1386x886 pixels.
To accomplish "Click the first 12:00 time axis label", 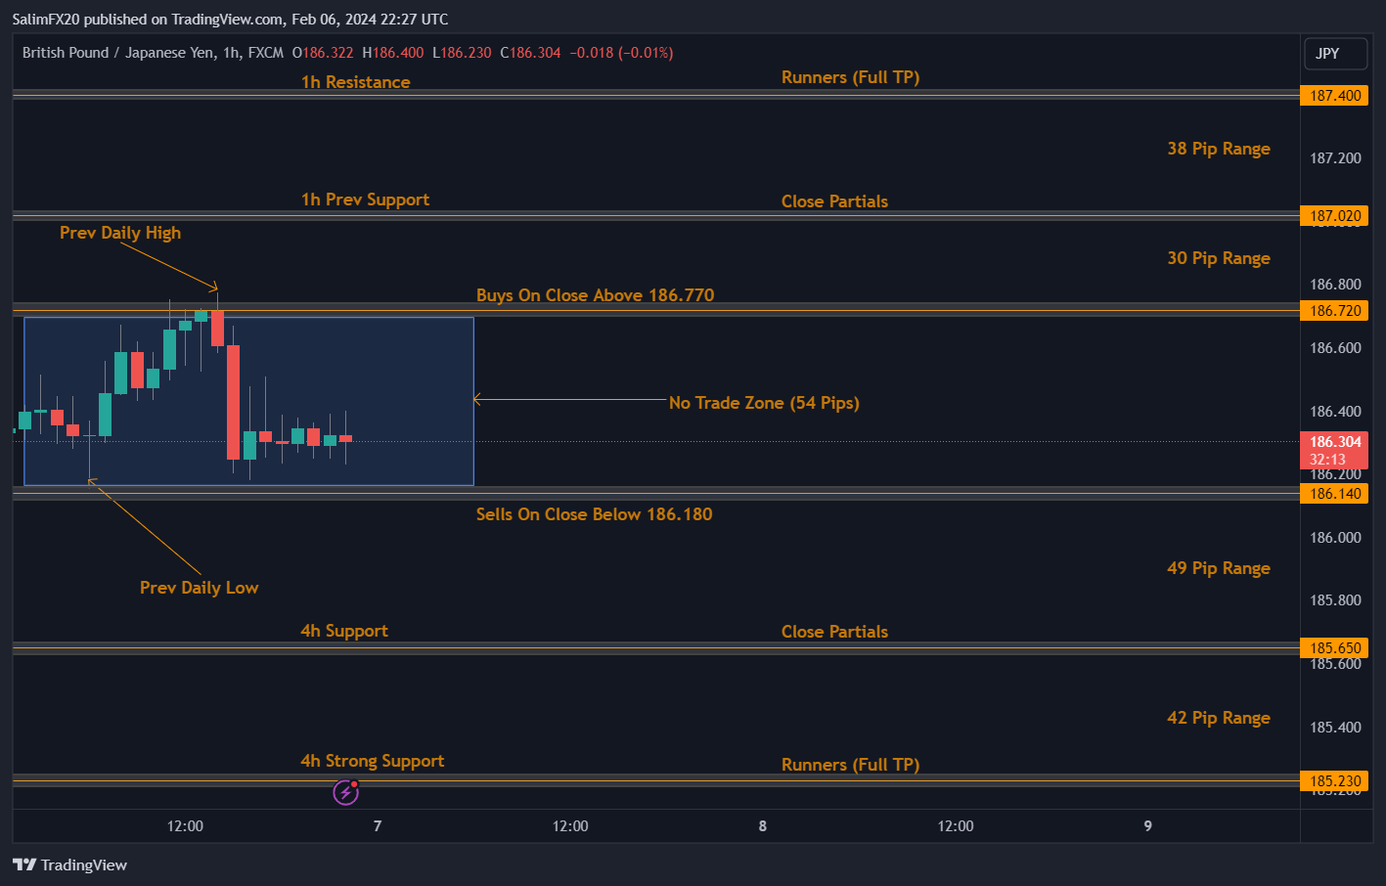I will pyautogui.click(x=184, y=825).
